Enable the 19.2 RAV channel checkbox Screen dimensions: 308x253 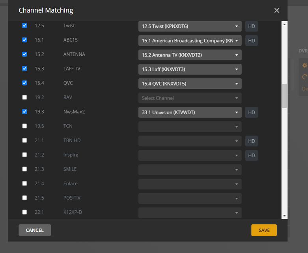tap(24, 97)
